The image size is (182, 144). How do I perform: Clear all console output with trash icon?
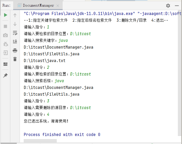(15, 59)
